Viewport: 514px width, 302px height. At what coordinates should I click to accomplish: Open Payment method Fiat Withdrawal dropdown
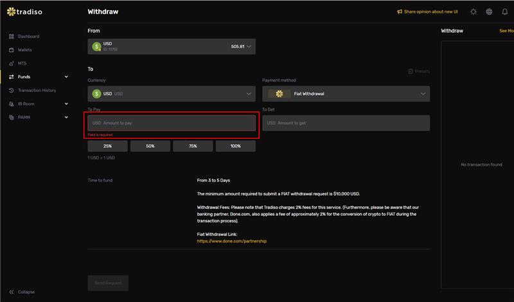[346, 94]
